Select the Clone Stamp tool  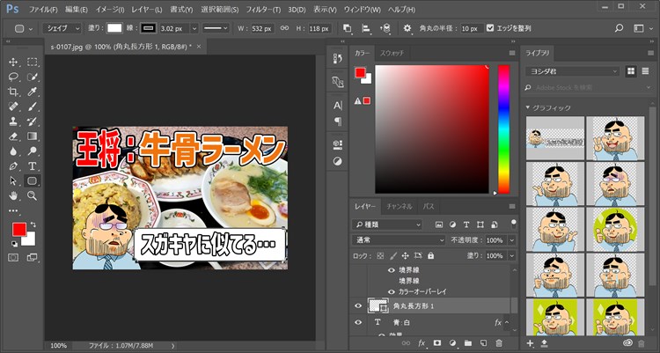(x=13, y=121)
